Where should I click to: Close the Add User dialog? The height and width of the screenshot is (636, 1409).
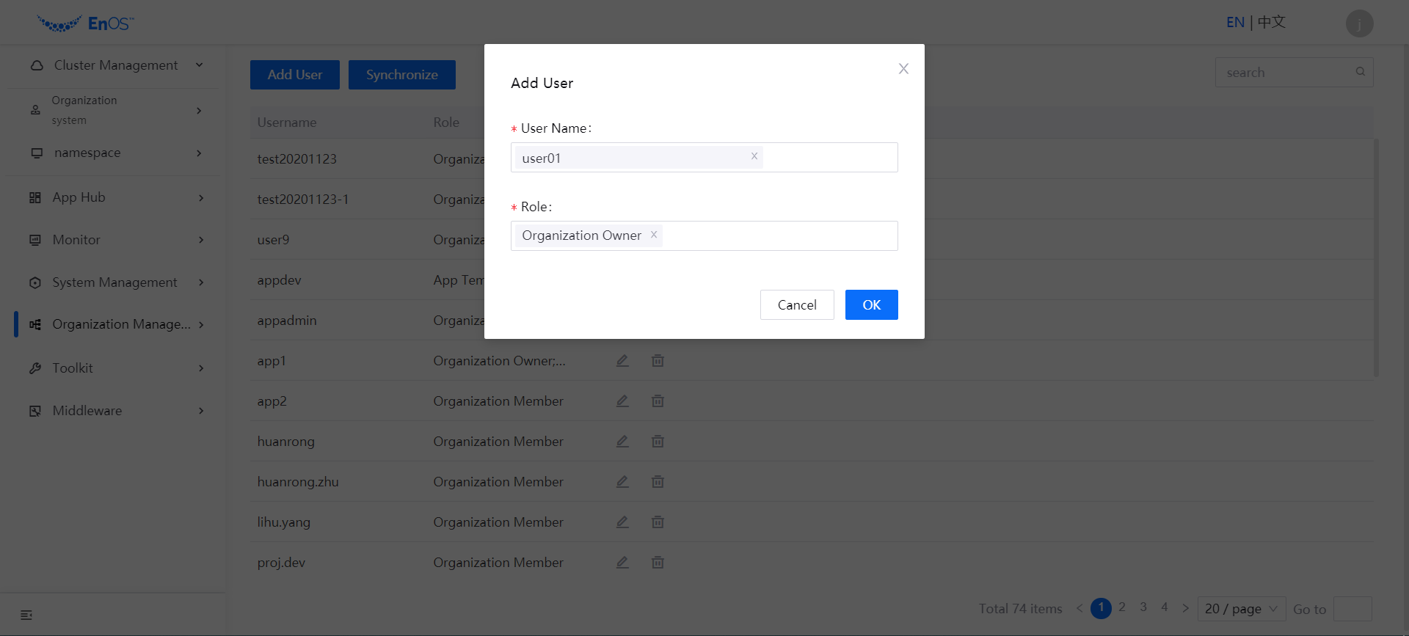point(903,69)
